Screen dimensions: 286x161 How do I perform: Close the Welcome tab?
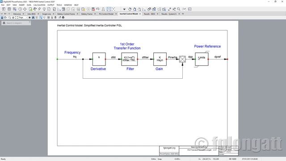pyautogui.click(x=23, y=14)
